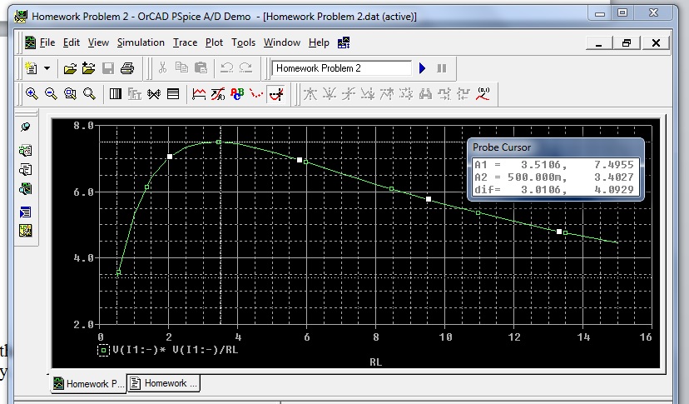The height and width of the screenshot is (404, 689).
Task: Click the Cursor Previous Transition icon
Action: 463,94
